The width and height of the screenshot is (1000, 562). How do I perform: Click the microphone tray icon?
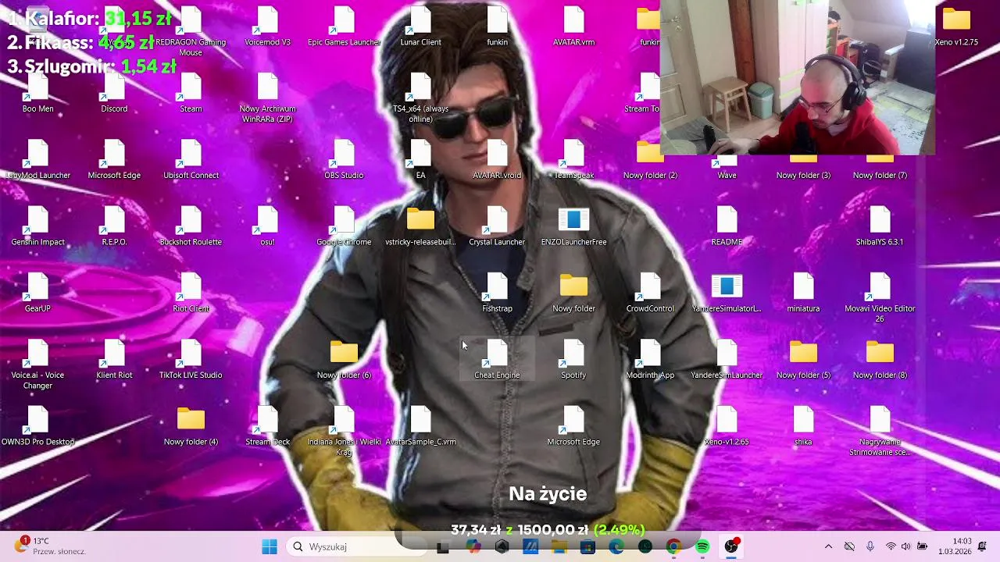click(870, 546)
